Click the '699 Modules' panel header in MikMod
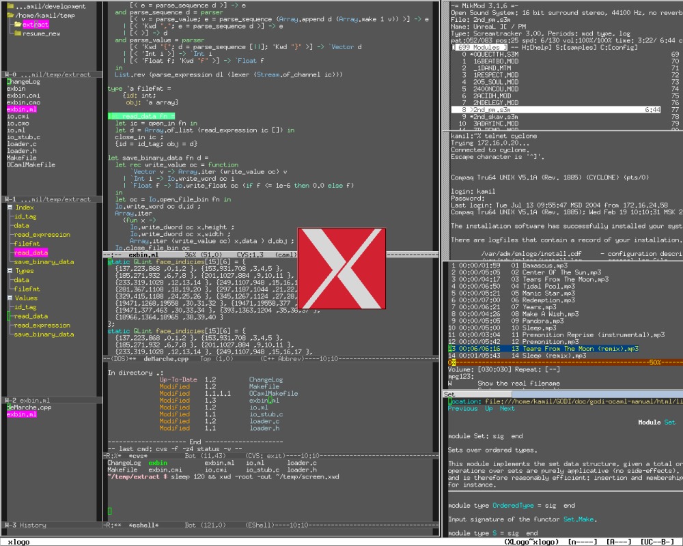This screenshot has height=546, width=683. (479, 48)
